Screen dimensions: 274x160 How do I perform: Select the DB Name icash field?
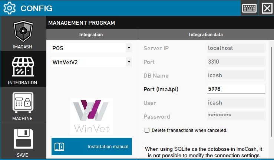(x=236, y=75)
